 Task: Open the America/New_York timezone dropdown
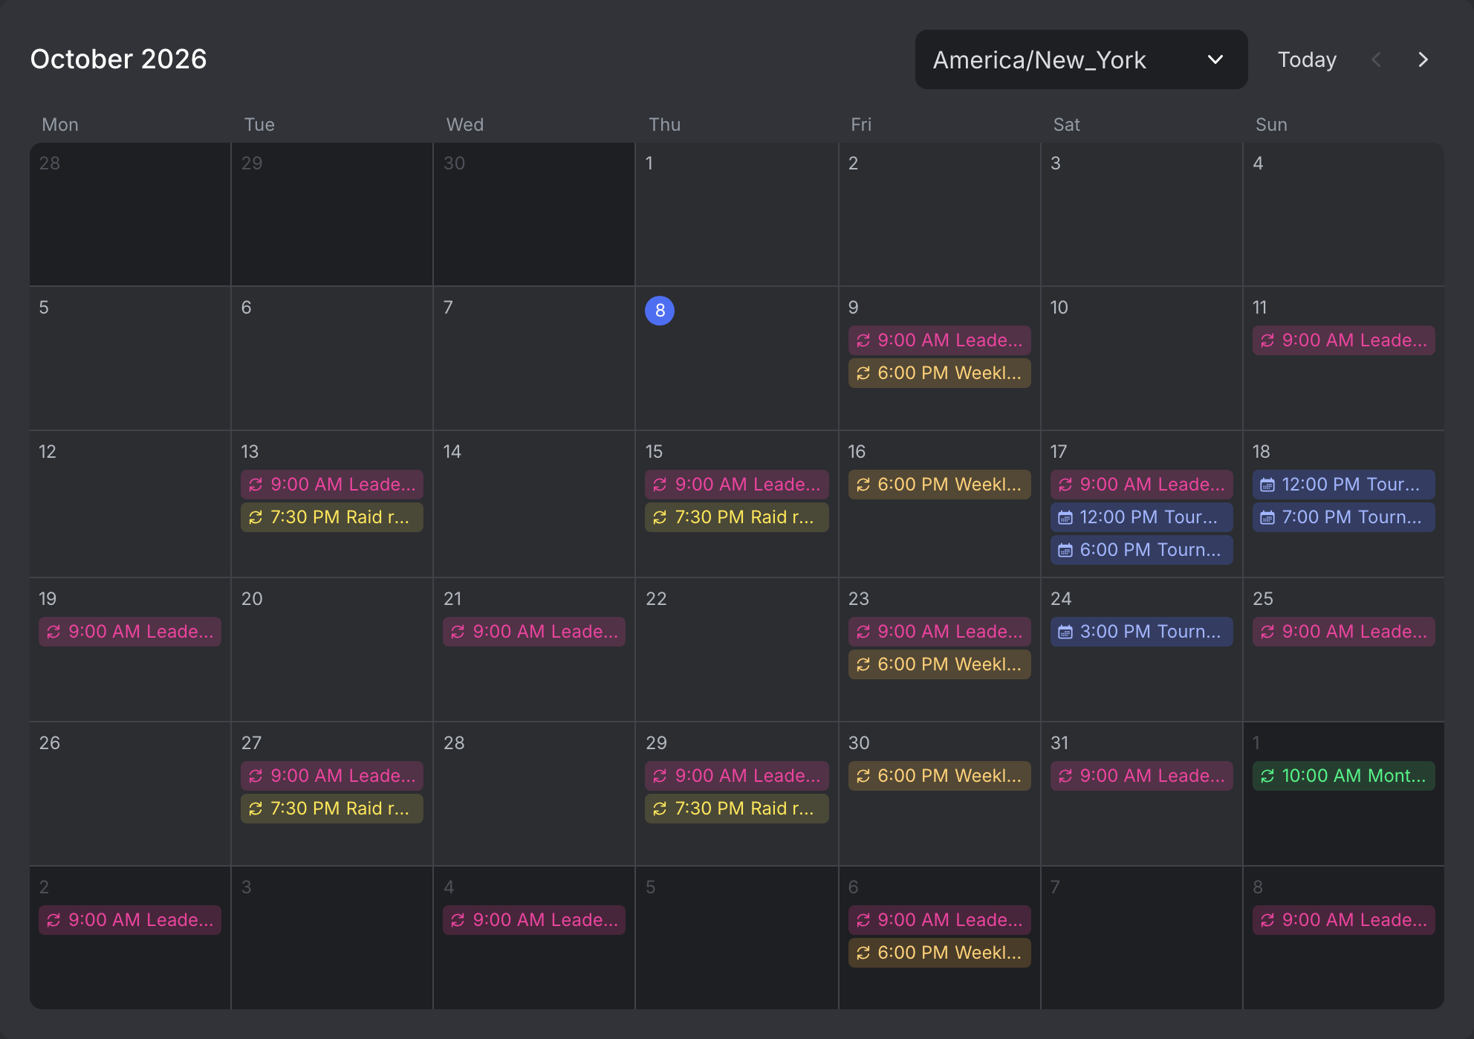click(x=1081, y=59)
